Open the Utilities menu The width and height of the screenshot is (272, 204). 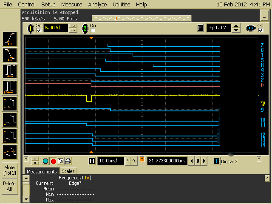(122, 4)
